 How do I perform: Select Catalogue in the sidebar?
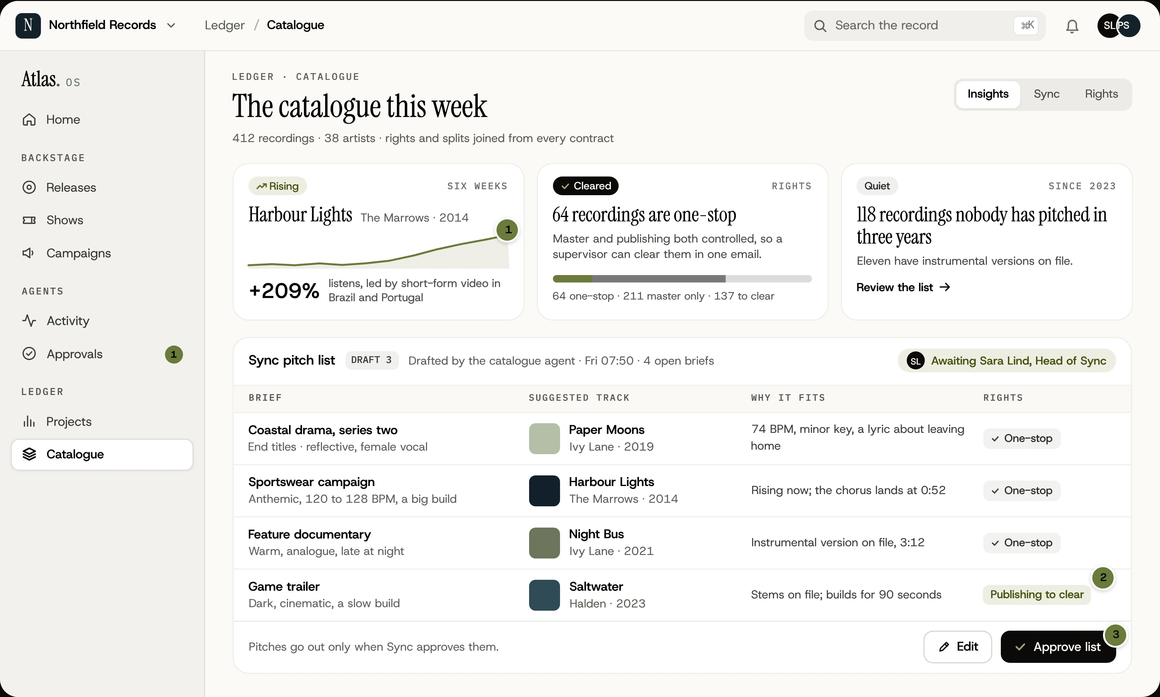(101, 455)
